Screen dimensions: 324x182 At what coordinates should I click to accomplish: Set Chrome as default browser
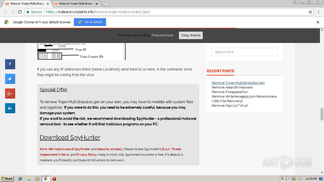90,22
